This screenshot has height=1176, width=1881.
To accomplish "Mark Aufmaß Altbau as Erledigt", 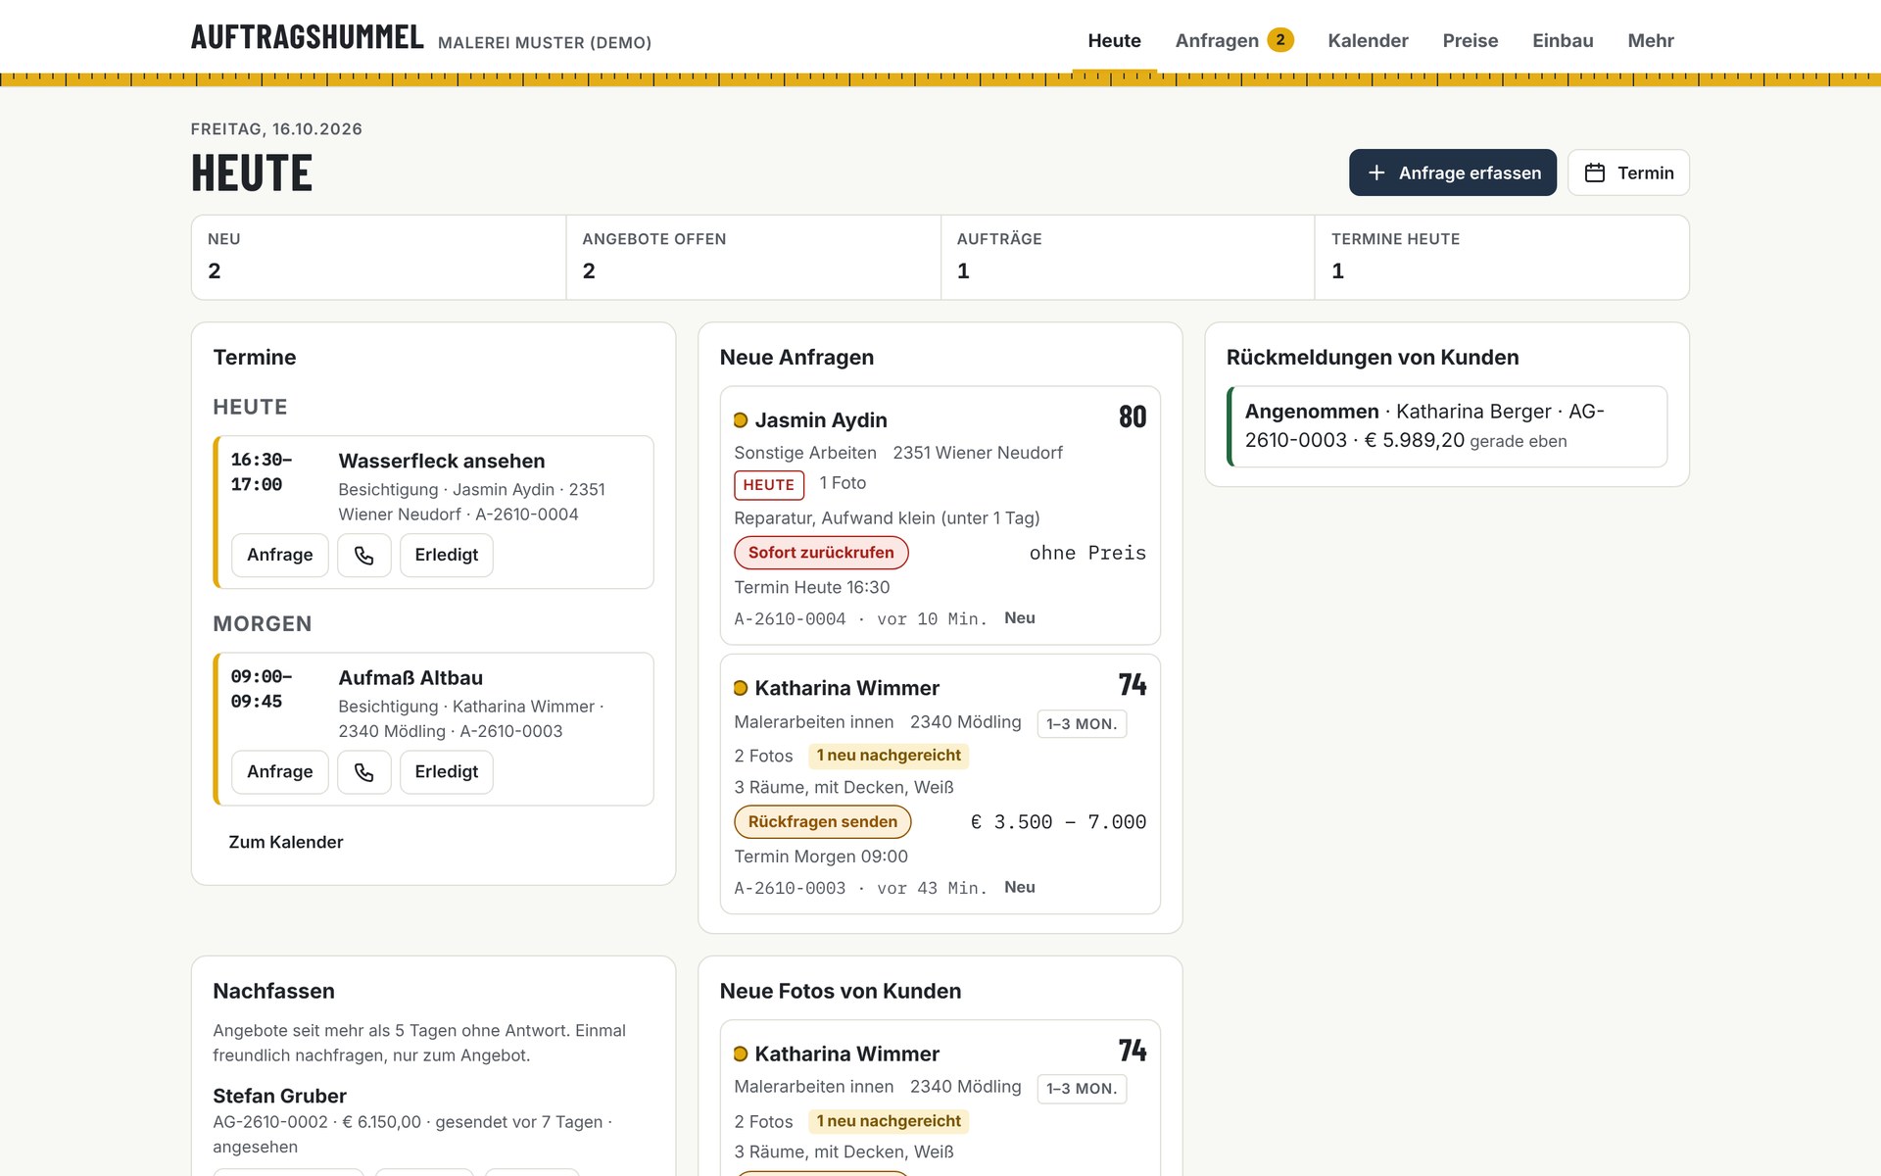I will 447,772.
